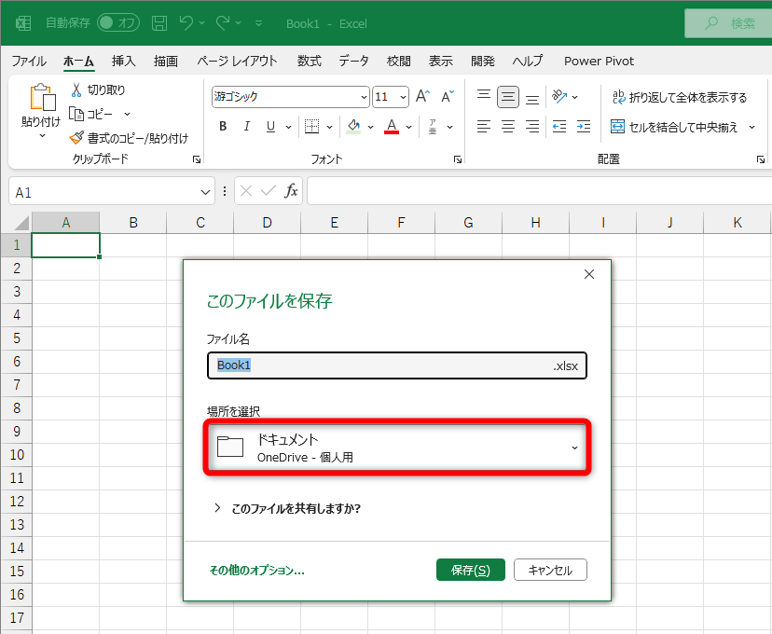Toggle Italic formatting

point(245,126)
